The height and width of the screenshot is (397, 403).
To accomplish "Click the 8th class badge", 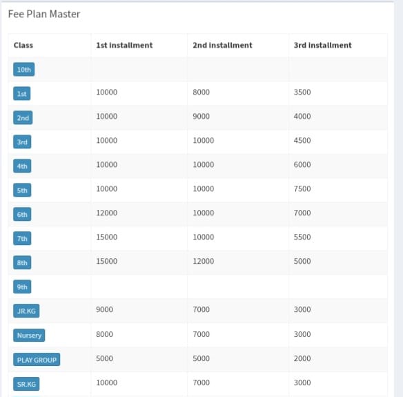I will pyautogui.click(x=22, y=263).
